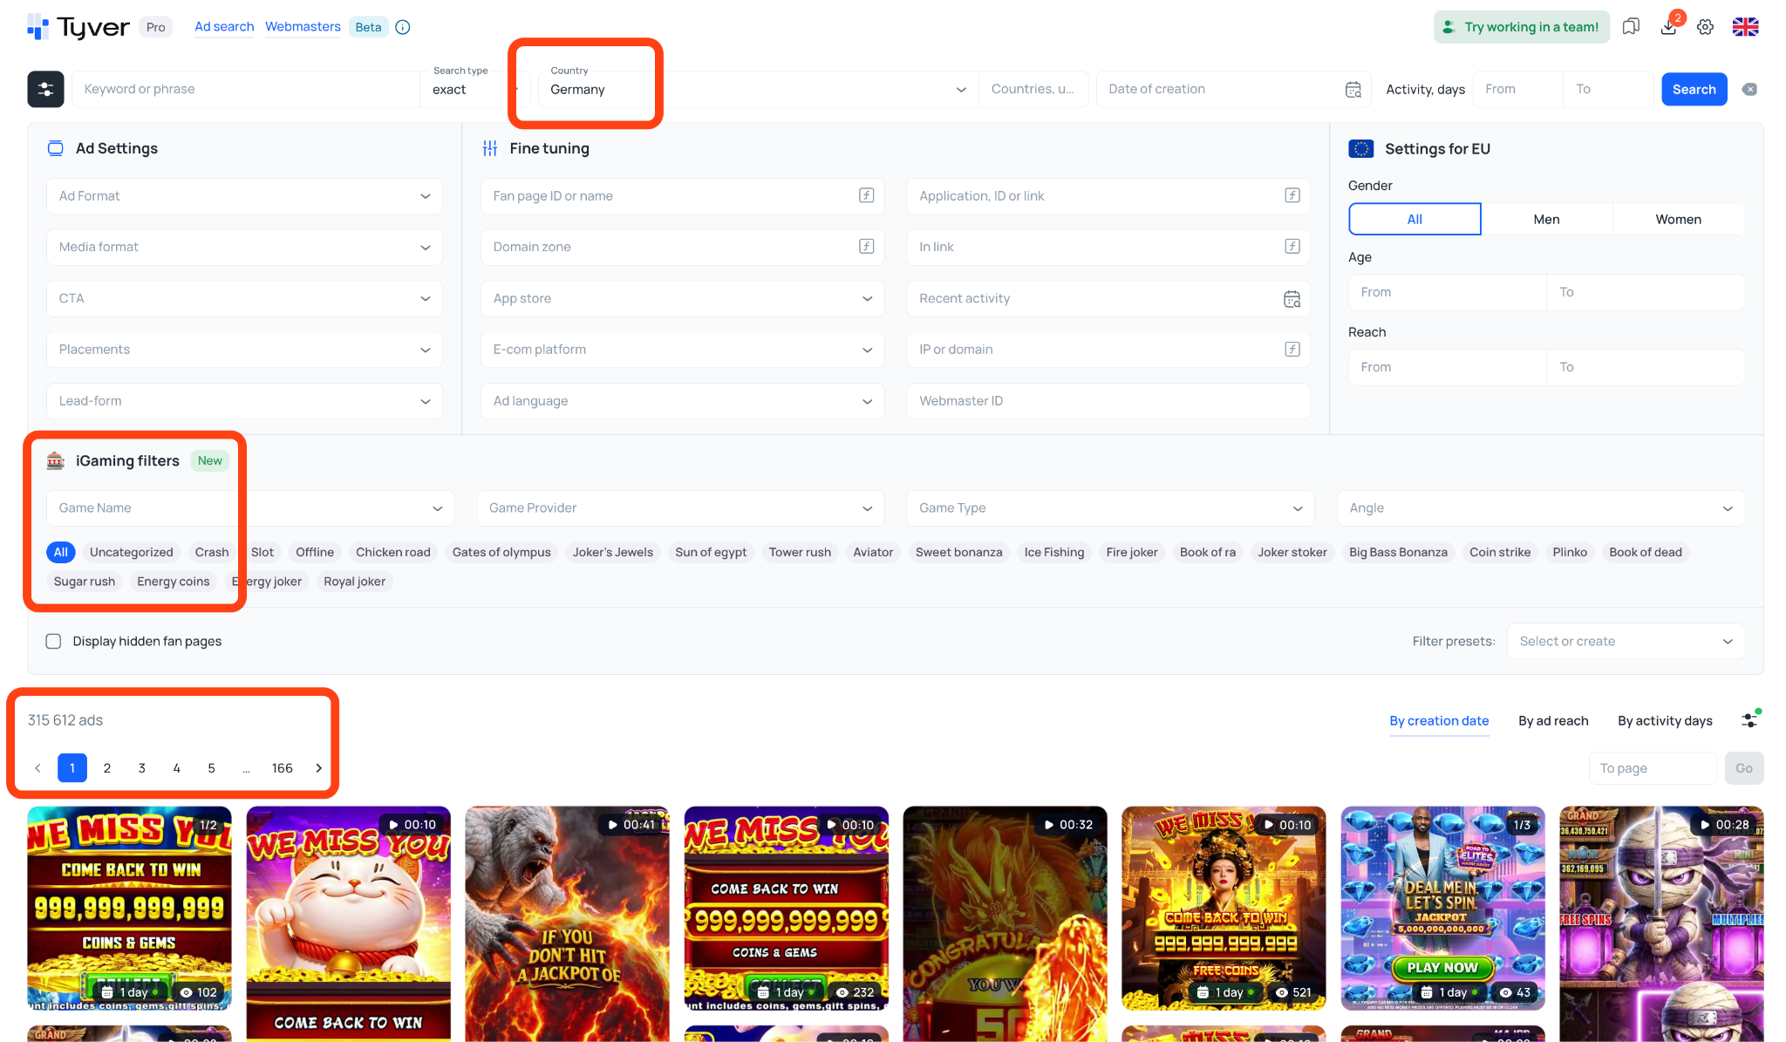Change language via UK flag icon

click(1745, 27)
